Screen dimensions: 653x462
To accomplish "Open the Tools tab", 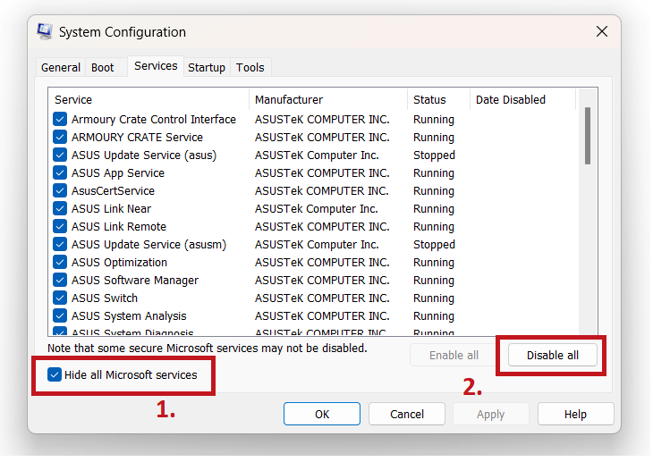I will pos(250,67).
